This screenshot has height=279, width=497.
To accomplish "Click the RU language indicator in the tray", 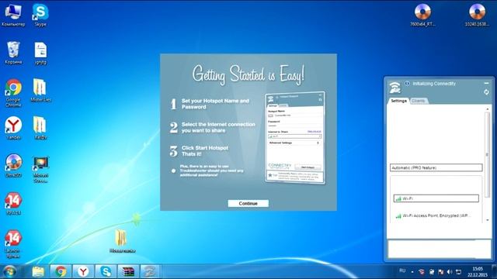I will click(x=402, y=270).
